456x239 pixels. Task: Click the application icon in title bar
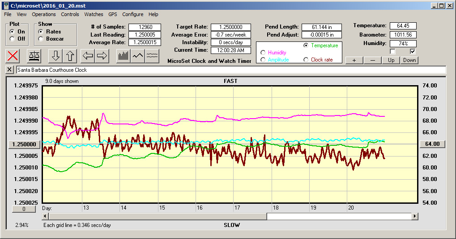5,5
